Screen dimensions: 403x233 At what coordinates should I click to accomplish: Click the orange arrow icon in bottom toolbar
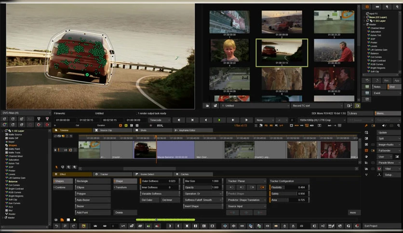[x=276, y=226]
